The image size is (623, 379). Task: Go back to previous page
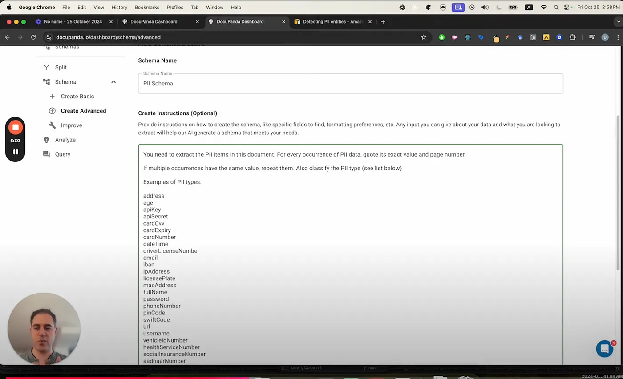(7, 37)
